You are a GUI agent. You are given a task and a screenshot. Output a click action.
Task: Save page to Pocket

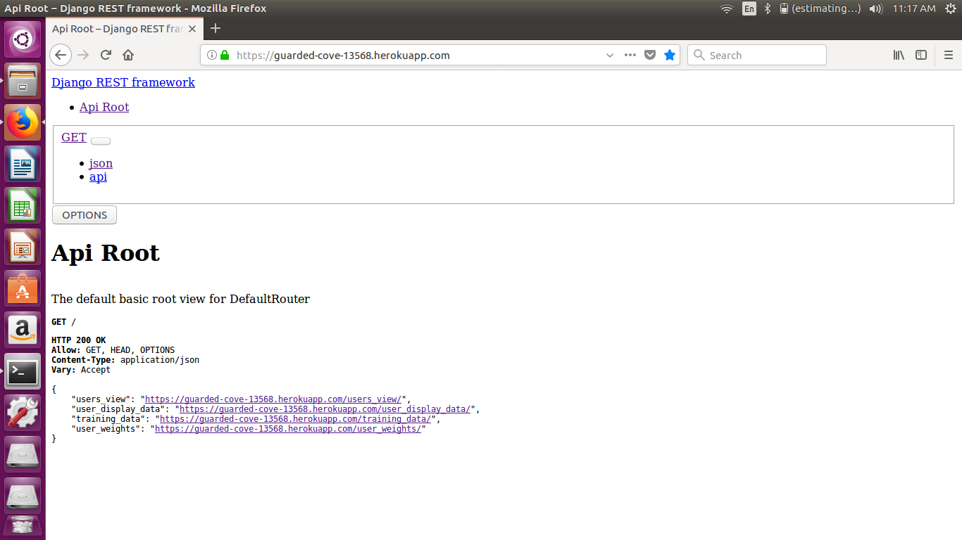pos(650,55)
